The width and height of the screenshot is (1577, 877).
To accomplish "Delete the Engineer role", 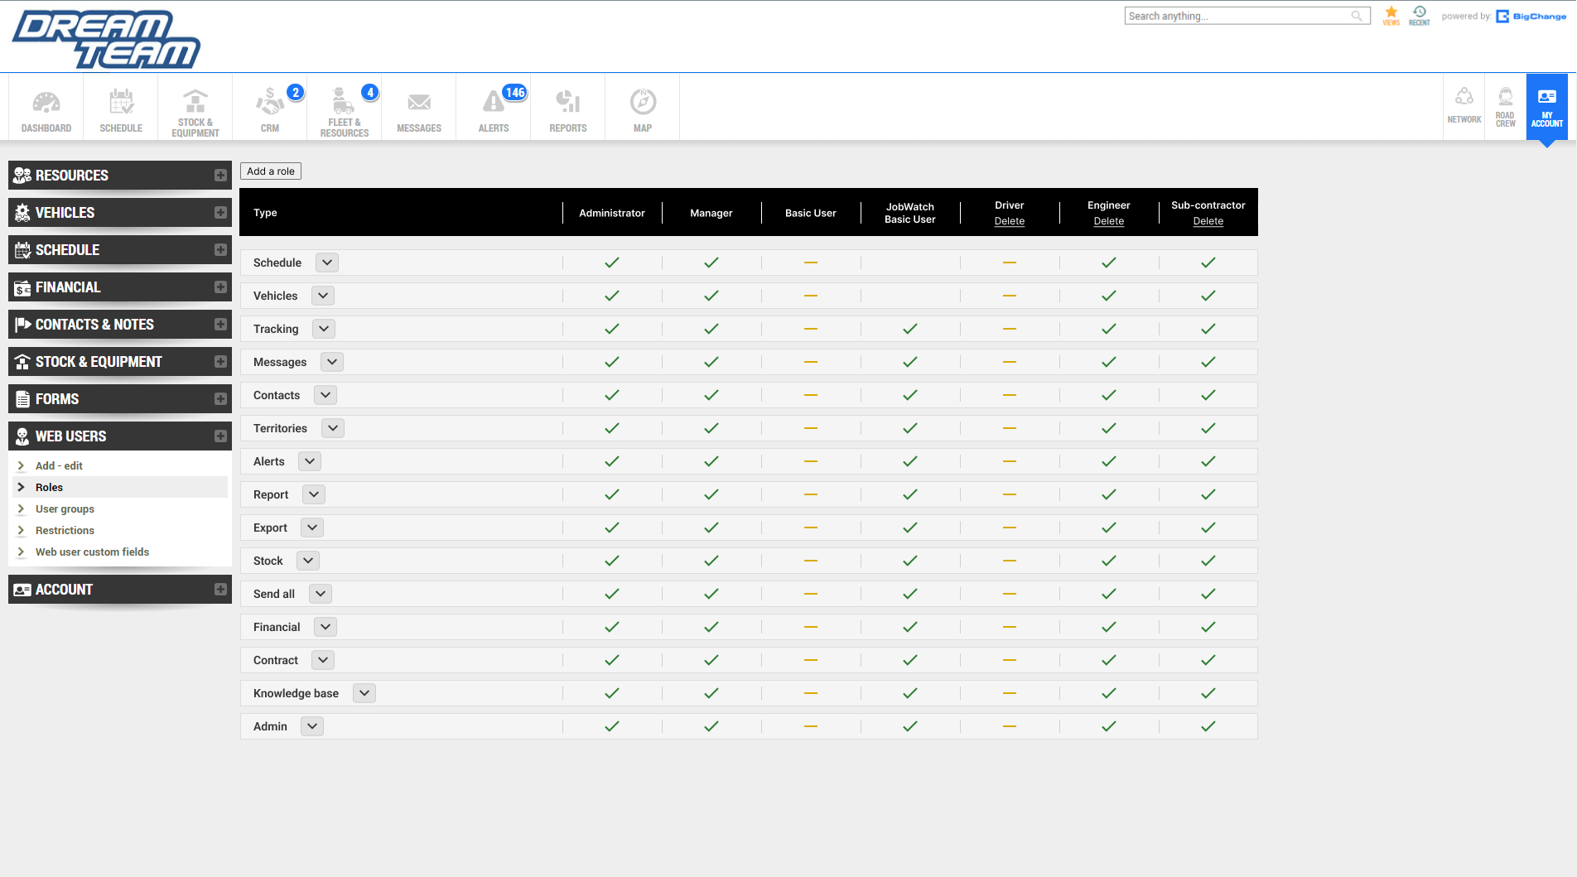I will (1109, 221).
